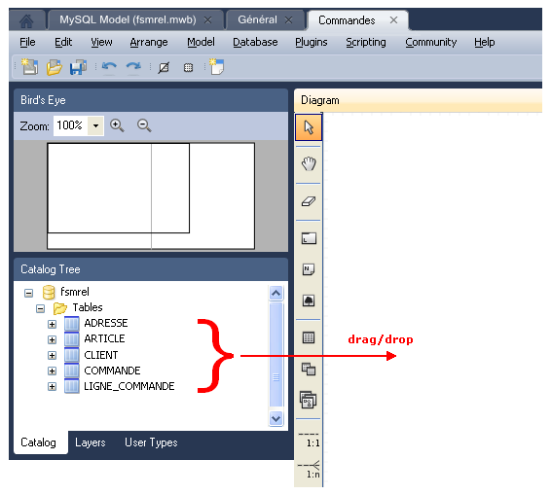551x495 pixels.
Task: Open the Zoom percentage dropdown
Action: point(95,125)
